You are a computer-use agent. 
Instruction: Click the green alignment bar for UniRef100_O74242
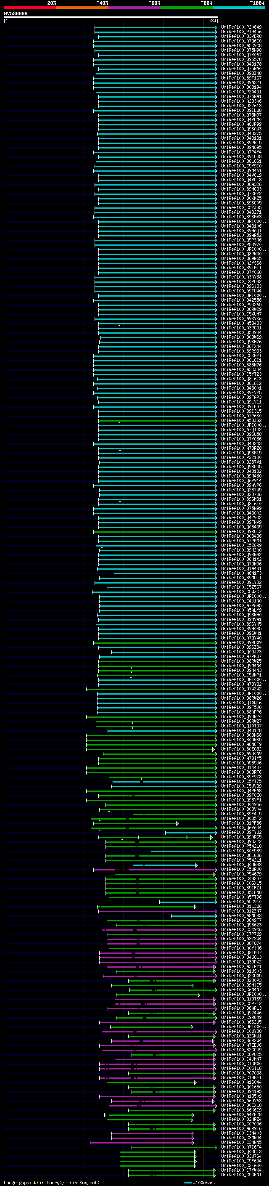tap(152, 689)
